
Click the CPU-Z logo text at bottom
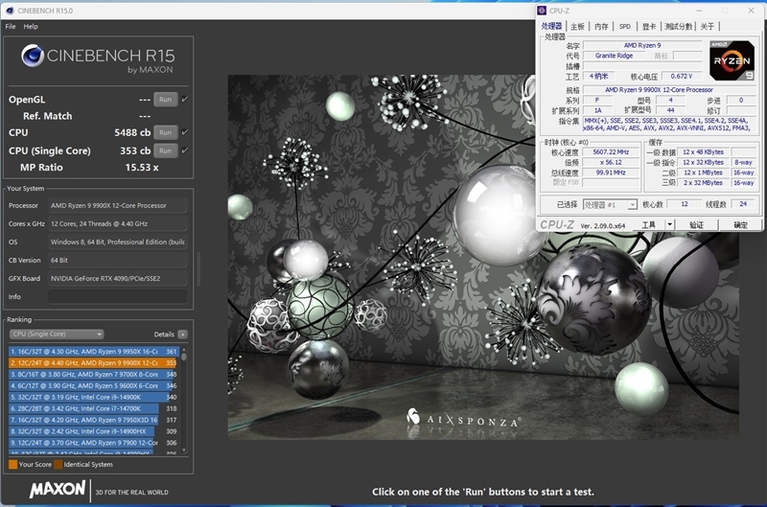pos(556,224)
